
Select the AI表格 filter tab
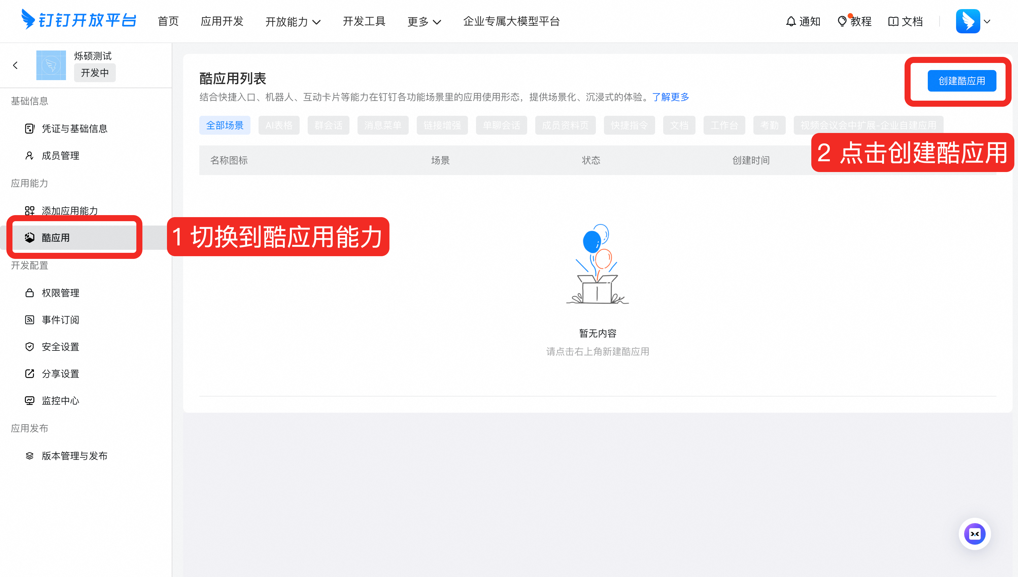(279, 125)
